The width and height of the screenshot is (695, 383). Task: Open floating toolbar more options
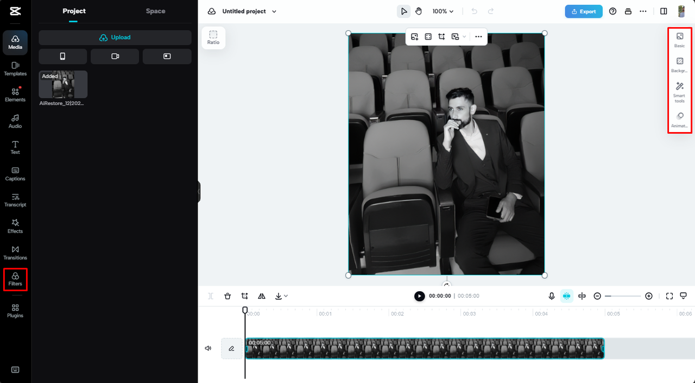pos(478,36)
